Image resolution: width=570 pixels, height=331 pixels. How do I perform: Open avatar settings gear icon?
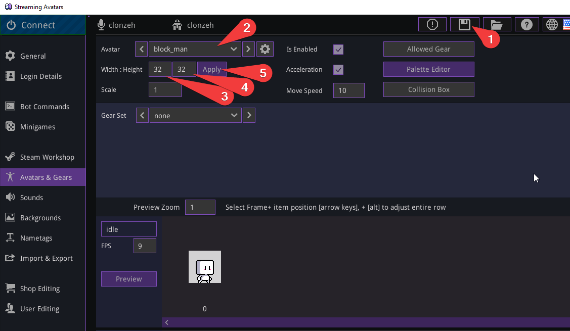(265, 49)
